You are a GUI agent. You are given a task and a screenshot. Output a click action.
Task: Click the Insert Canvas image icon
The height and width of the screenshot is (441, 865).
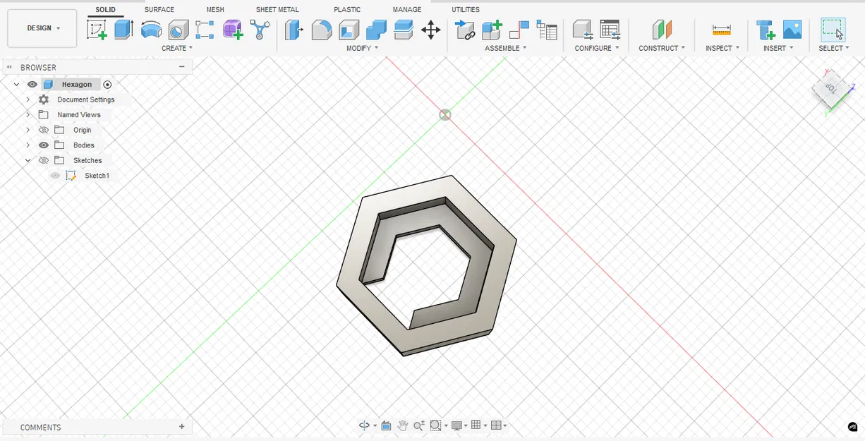pyautogui.click(x=792, y=30)
